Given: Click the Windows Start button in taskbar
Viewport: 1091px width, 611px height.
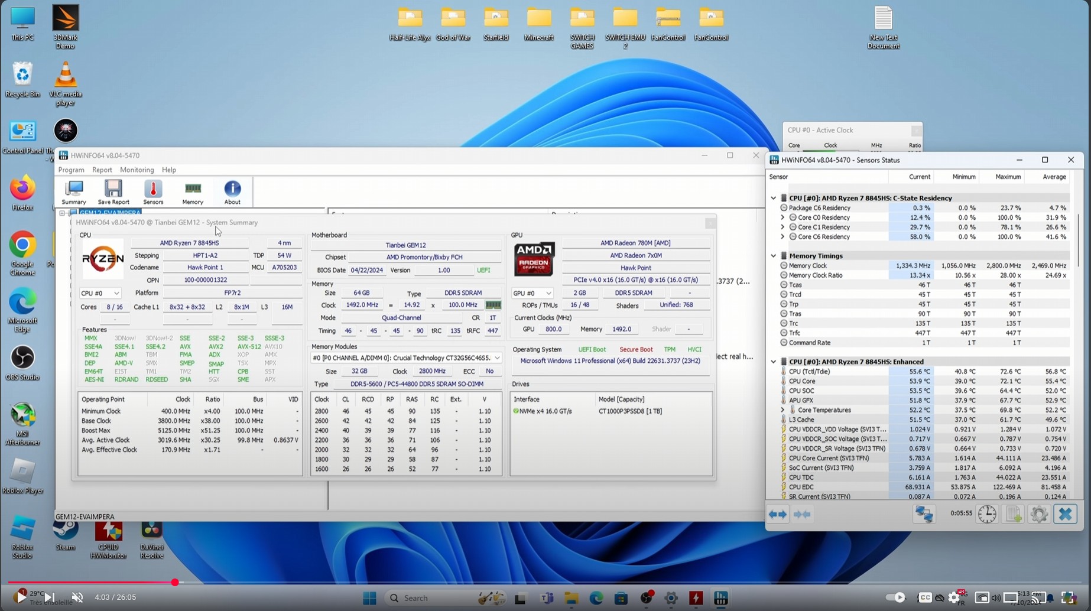Looking at the screenshot, I should tap(370, 598).
